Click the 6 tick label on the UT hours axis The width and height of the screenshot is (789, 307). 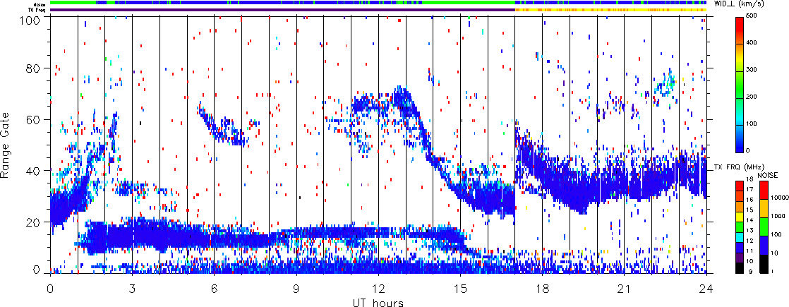(x=215, y=288)
